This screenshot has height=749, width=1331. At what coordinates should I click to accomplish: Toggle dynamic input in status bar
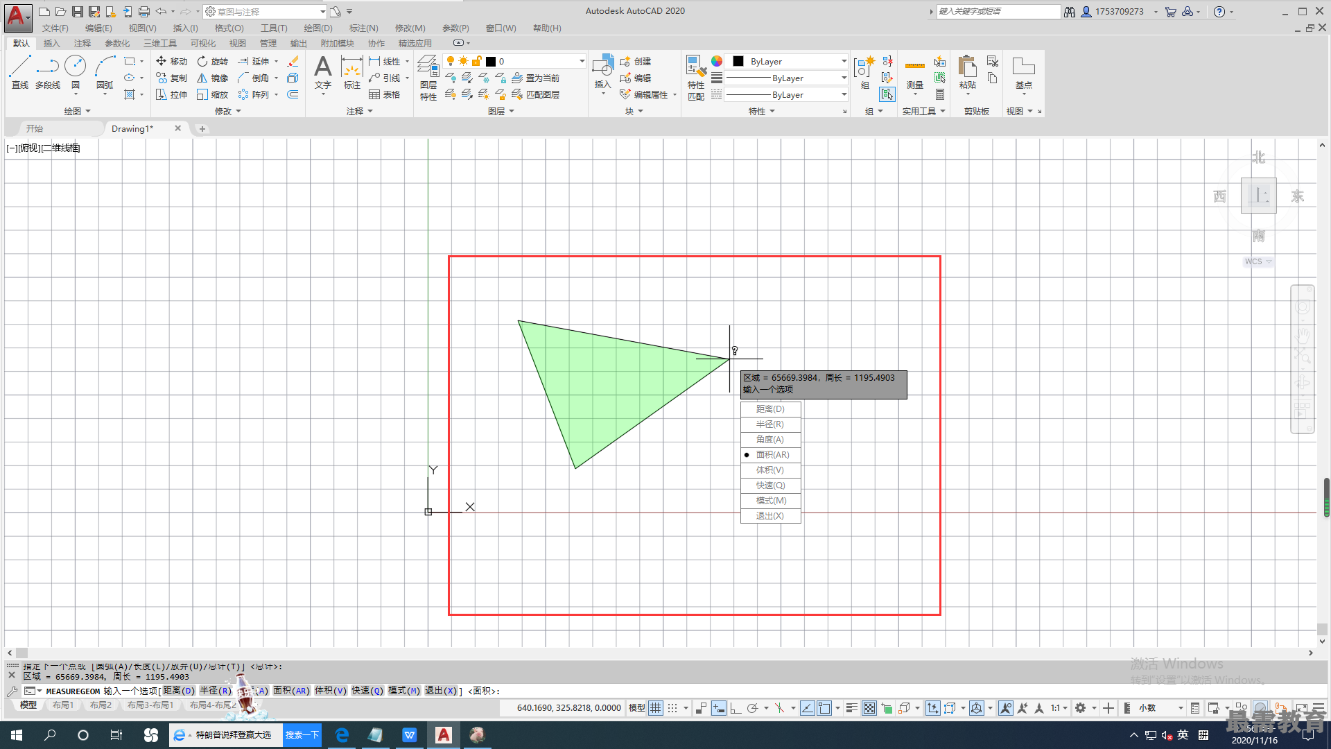tap(718, 708)
